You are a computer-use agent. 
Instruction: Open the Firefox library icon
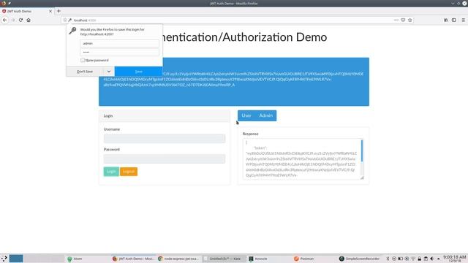pyautogui.click(x=446, y=20)
